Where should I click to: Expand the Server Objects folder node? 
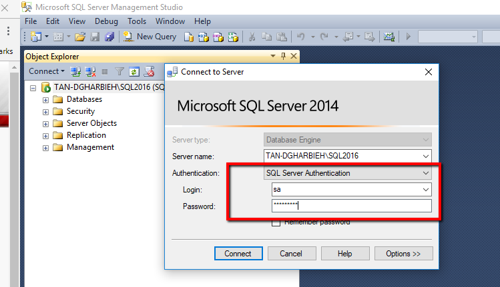(45, 124)
